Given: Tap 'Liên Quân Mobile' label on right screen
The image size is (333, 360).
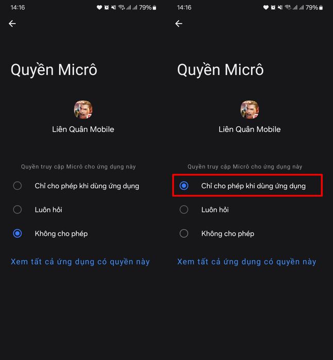Looking at the screenshot, I should click(249, 129).
